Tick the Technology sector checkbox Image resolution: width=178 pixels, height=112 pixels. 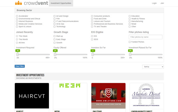pyautogui.click(x=55, y=26)
